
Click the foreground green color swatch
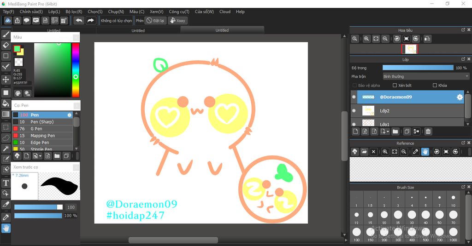(x=17, y=49)
